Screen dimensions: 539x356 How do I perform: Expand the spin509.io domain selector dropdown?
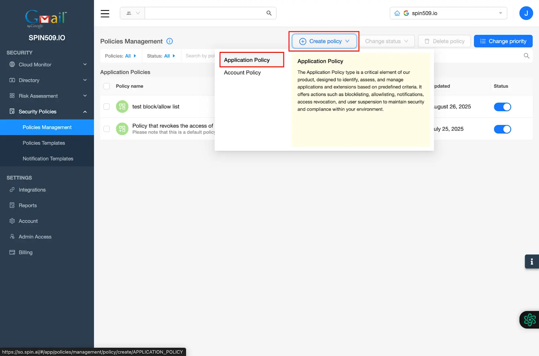pos(500,13)
